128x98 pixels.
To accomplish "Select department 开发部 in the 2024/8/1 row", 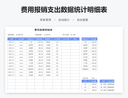I will [48, 63].
